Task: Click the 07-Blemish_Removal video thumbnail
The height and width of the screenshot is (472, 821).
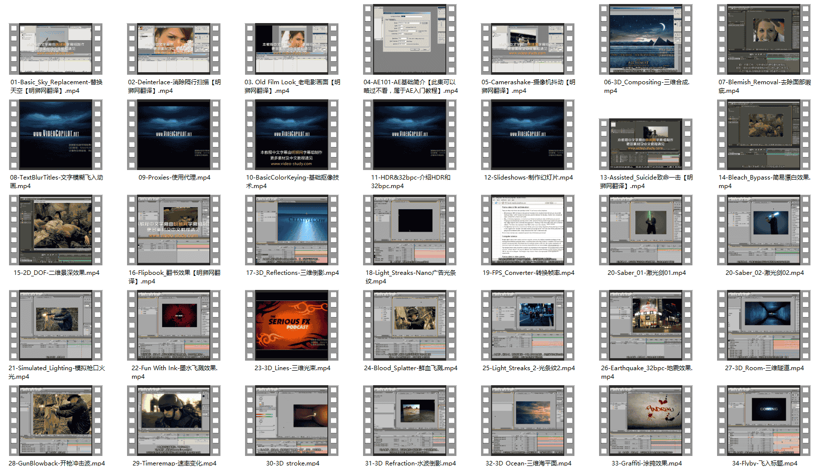Action: (x=764, y=39)
